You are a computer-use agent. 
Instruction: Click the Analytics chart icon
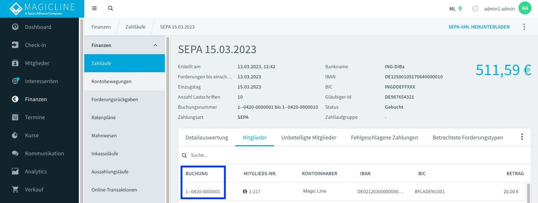(15, 171)
